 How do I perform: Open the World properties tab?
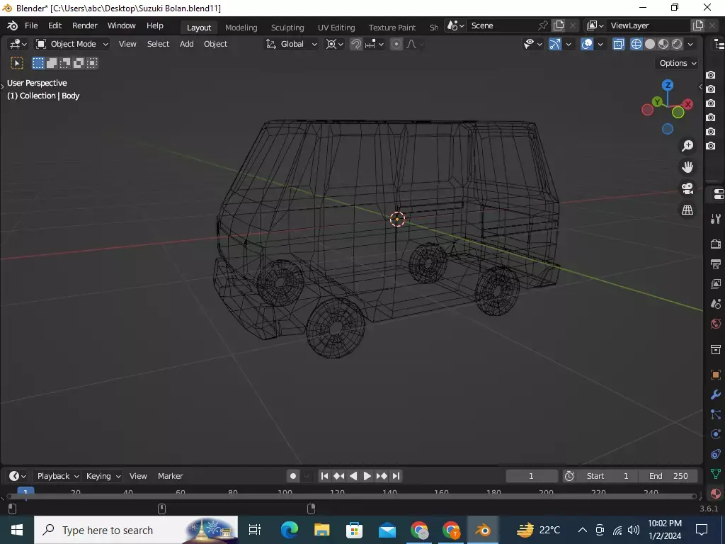click(x=716, y=323)
